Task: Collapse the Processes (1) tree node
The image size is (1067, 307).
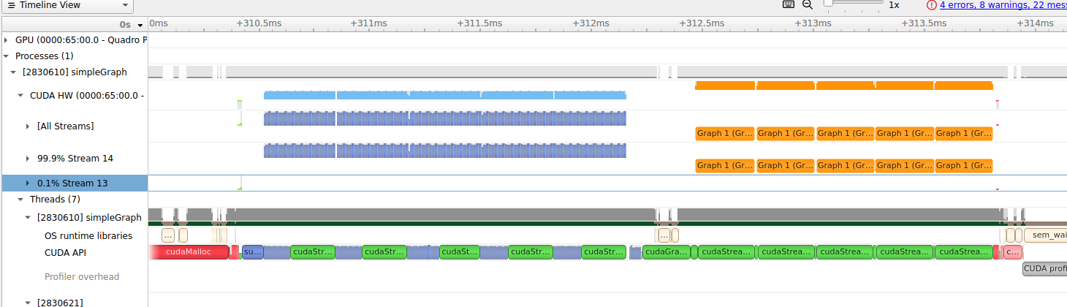Action: [7, 56]
